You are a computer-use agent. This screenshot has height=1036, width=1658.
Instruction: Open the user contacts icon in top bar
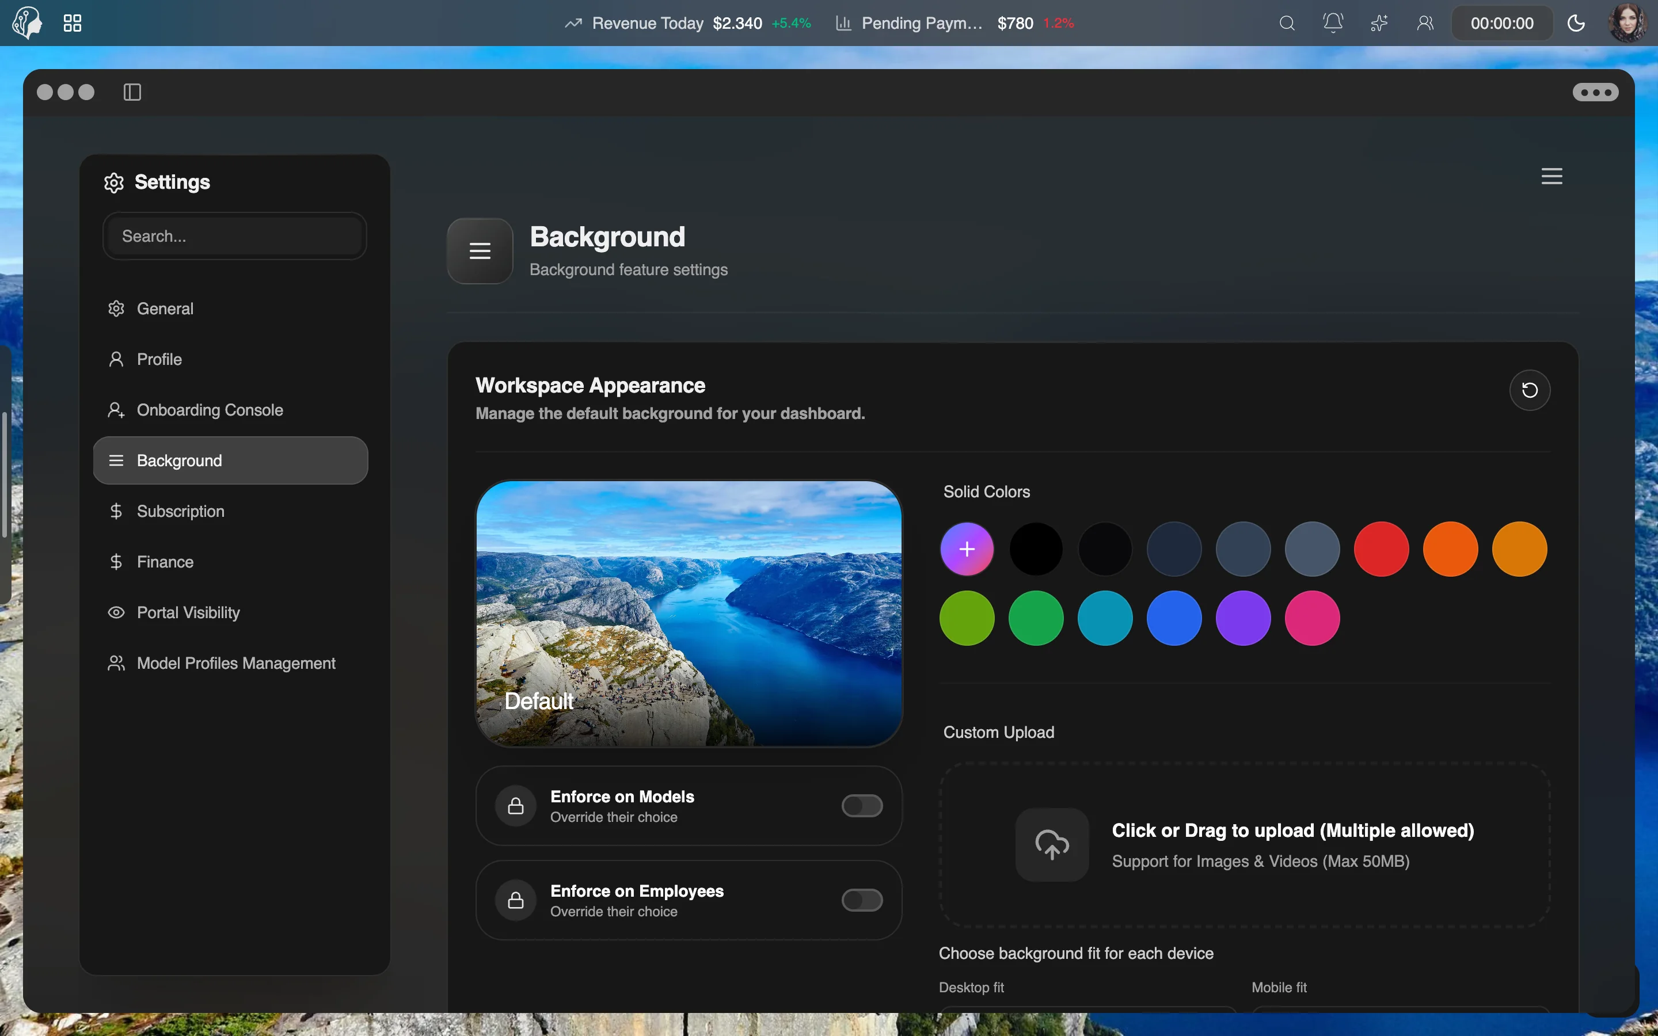click(1425, 23)
